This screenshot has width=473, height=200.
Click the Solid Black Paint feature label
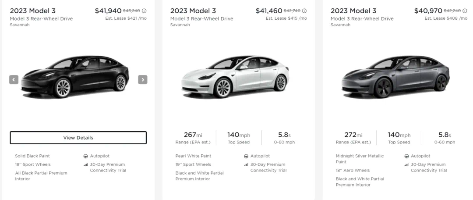tap(32, 156)
